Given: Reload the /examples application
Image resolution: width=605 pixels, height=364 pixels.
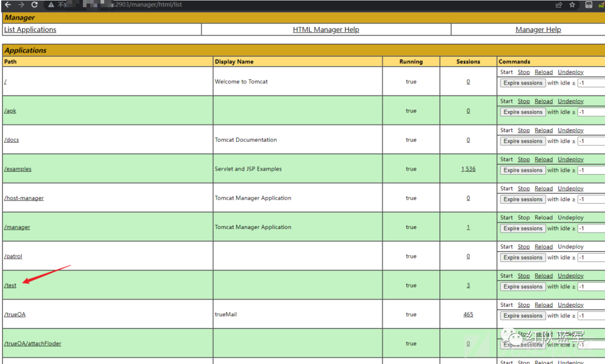Looking at the screenshot, I should [543, 159].
